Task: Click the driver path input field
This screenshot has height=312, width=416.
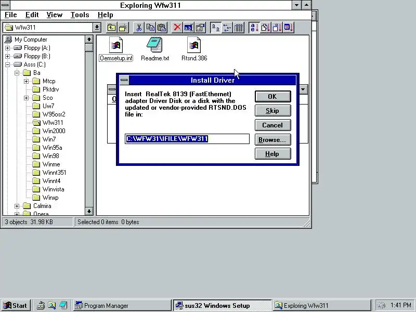Action: 187,139
